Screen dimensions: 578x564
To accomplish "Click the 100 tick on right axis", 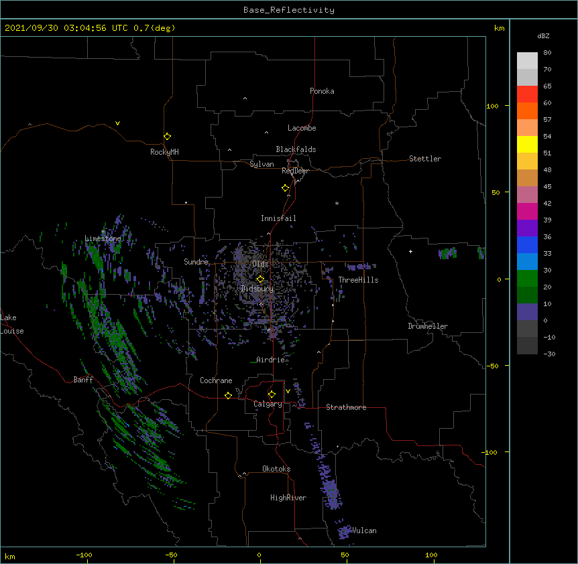I will coord(492,106).
